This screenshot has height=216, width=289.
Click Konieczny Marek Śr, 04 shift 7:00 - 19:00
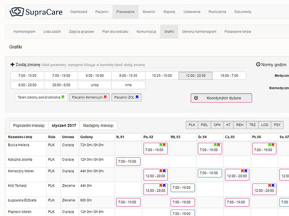210,173
